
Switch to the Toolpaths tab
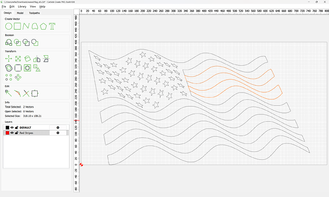coord(34,13)
